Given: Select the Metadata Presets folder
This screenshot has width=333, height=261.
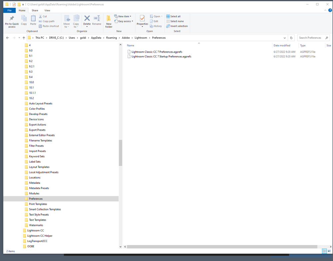Looking at the screenshot, I should (39, 188).
